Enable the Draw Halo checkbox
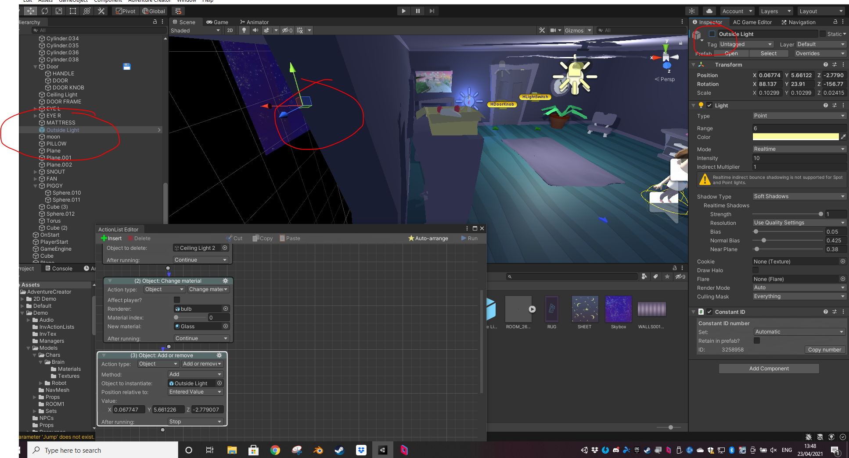 click(x=755, y=270)
